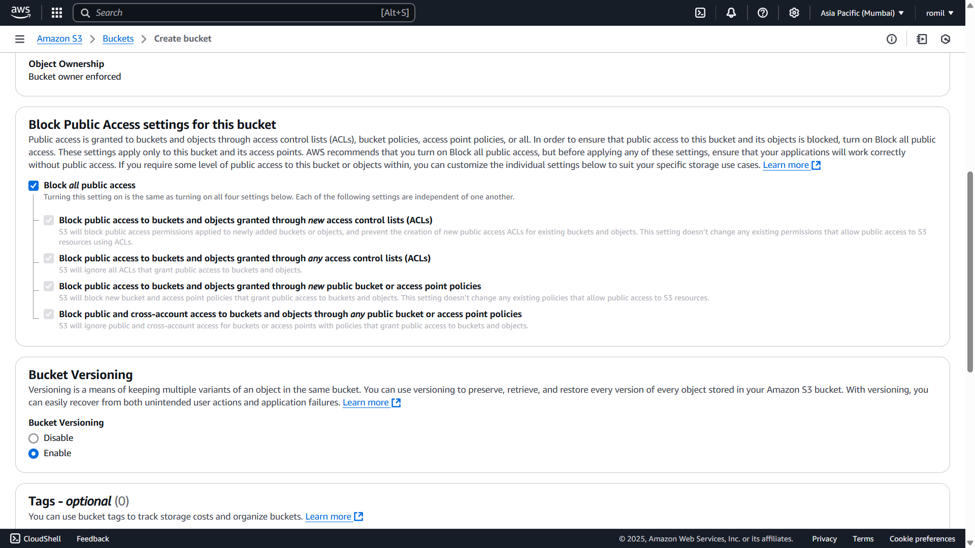Click the CloudShell icon in the footer
975x548 pixels.
pos(15,538)
